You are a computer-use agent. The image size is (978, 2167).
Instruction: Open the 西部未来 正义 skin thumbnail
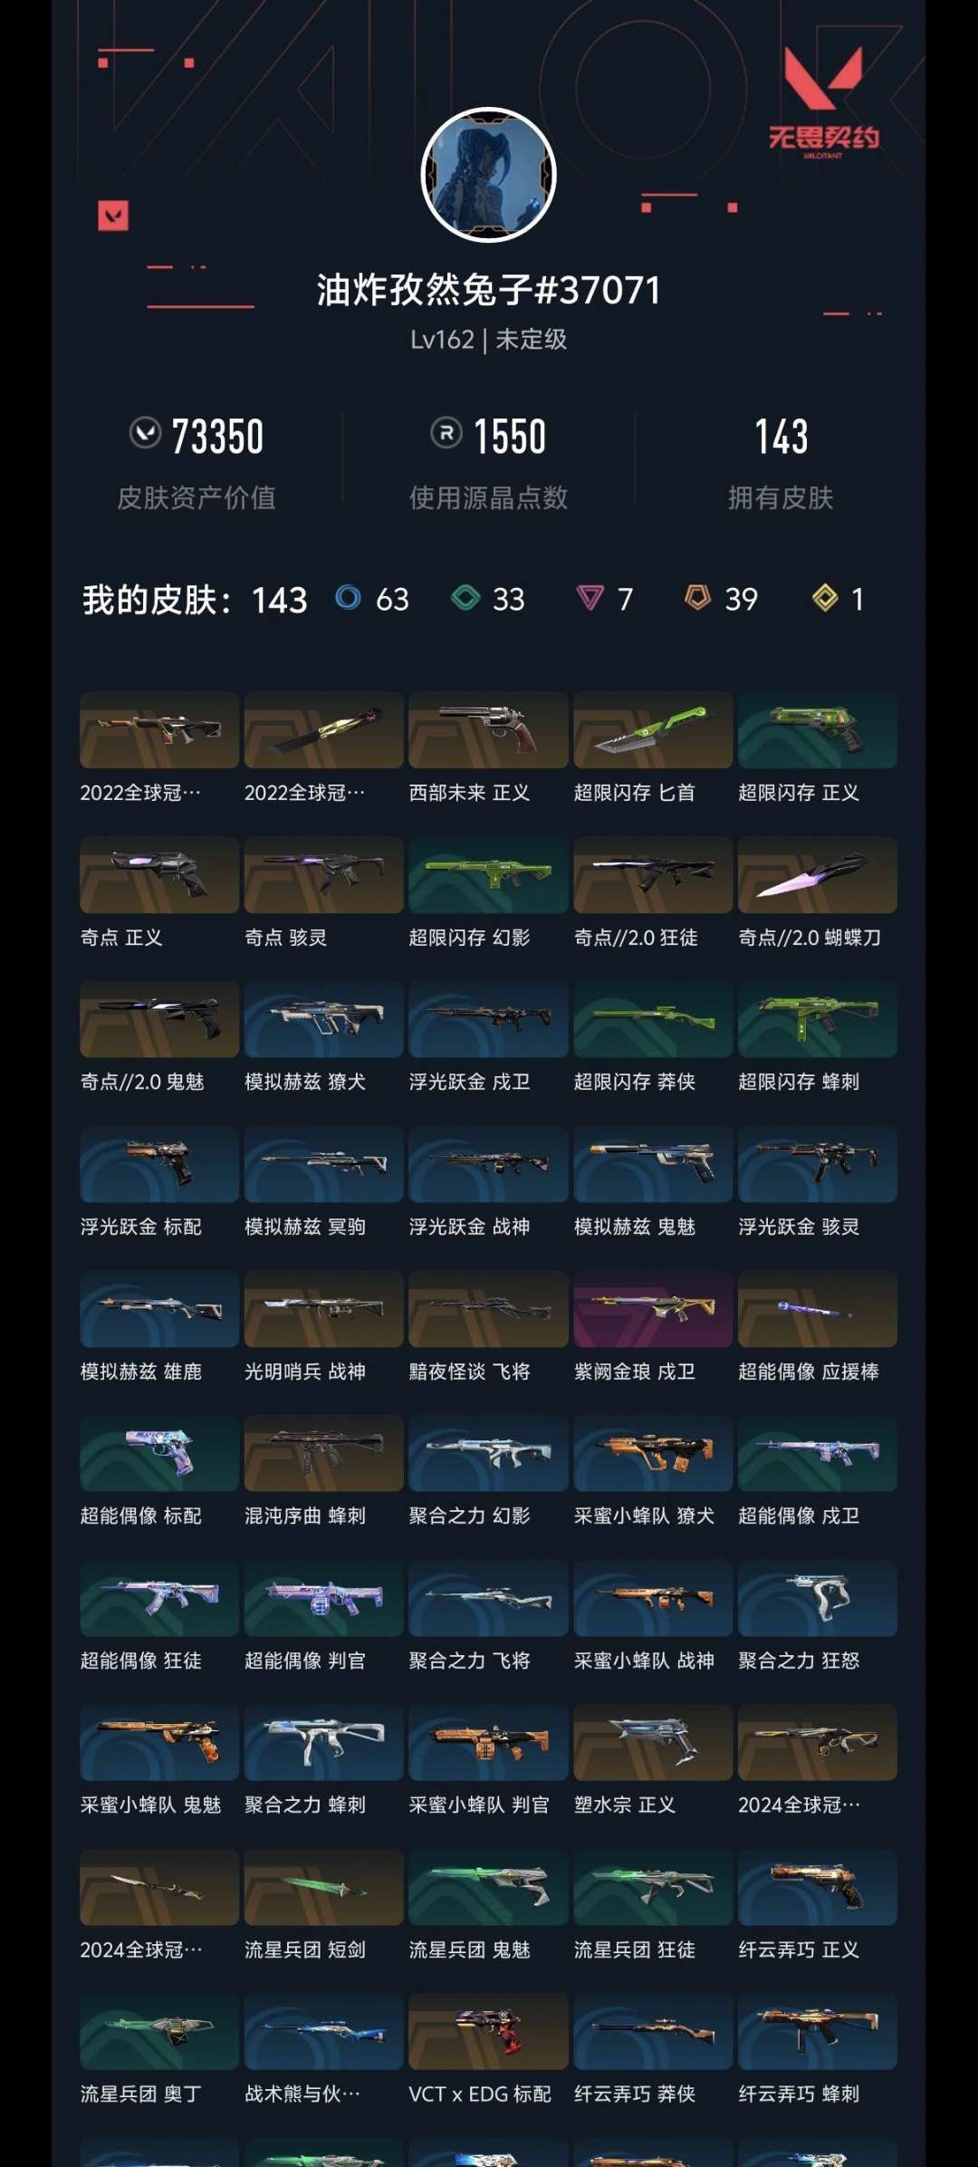489,730
